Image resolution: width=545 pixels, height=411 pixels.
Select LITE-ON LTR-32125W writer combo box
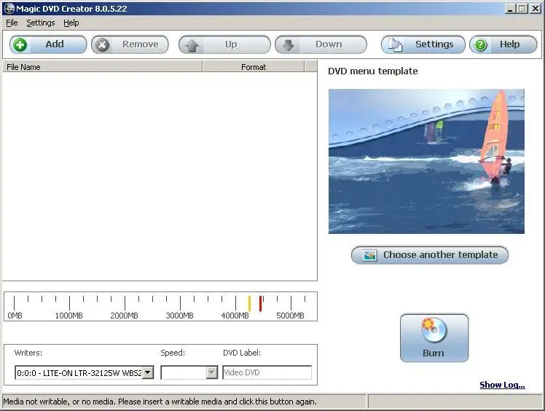(x=84, y=372)
